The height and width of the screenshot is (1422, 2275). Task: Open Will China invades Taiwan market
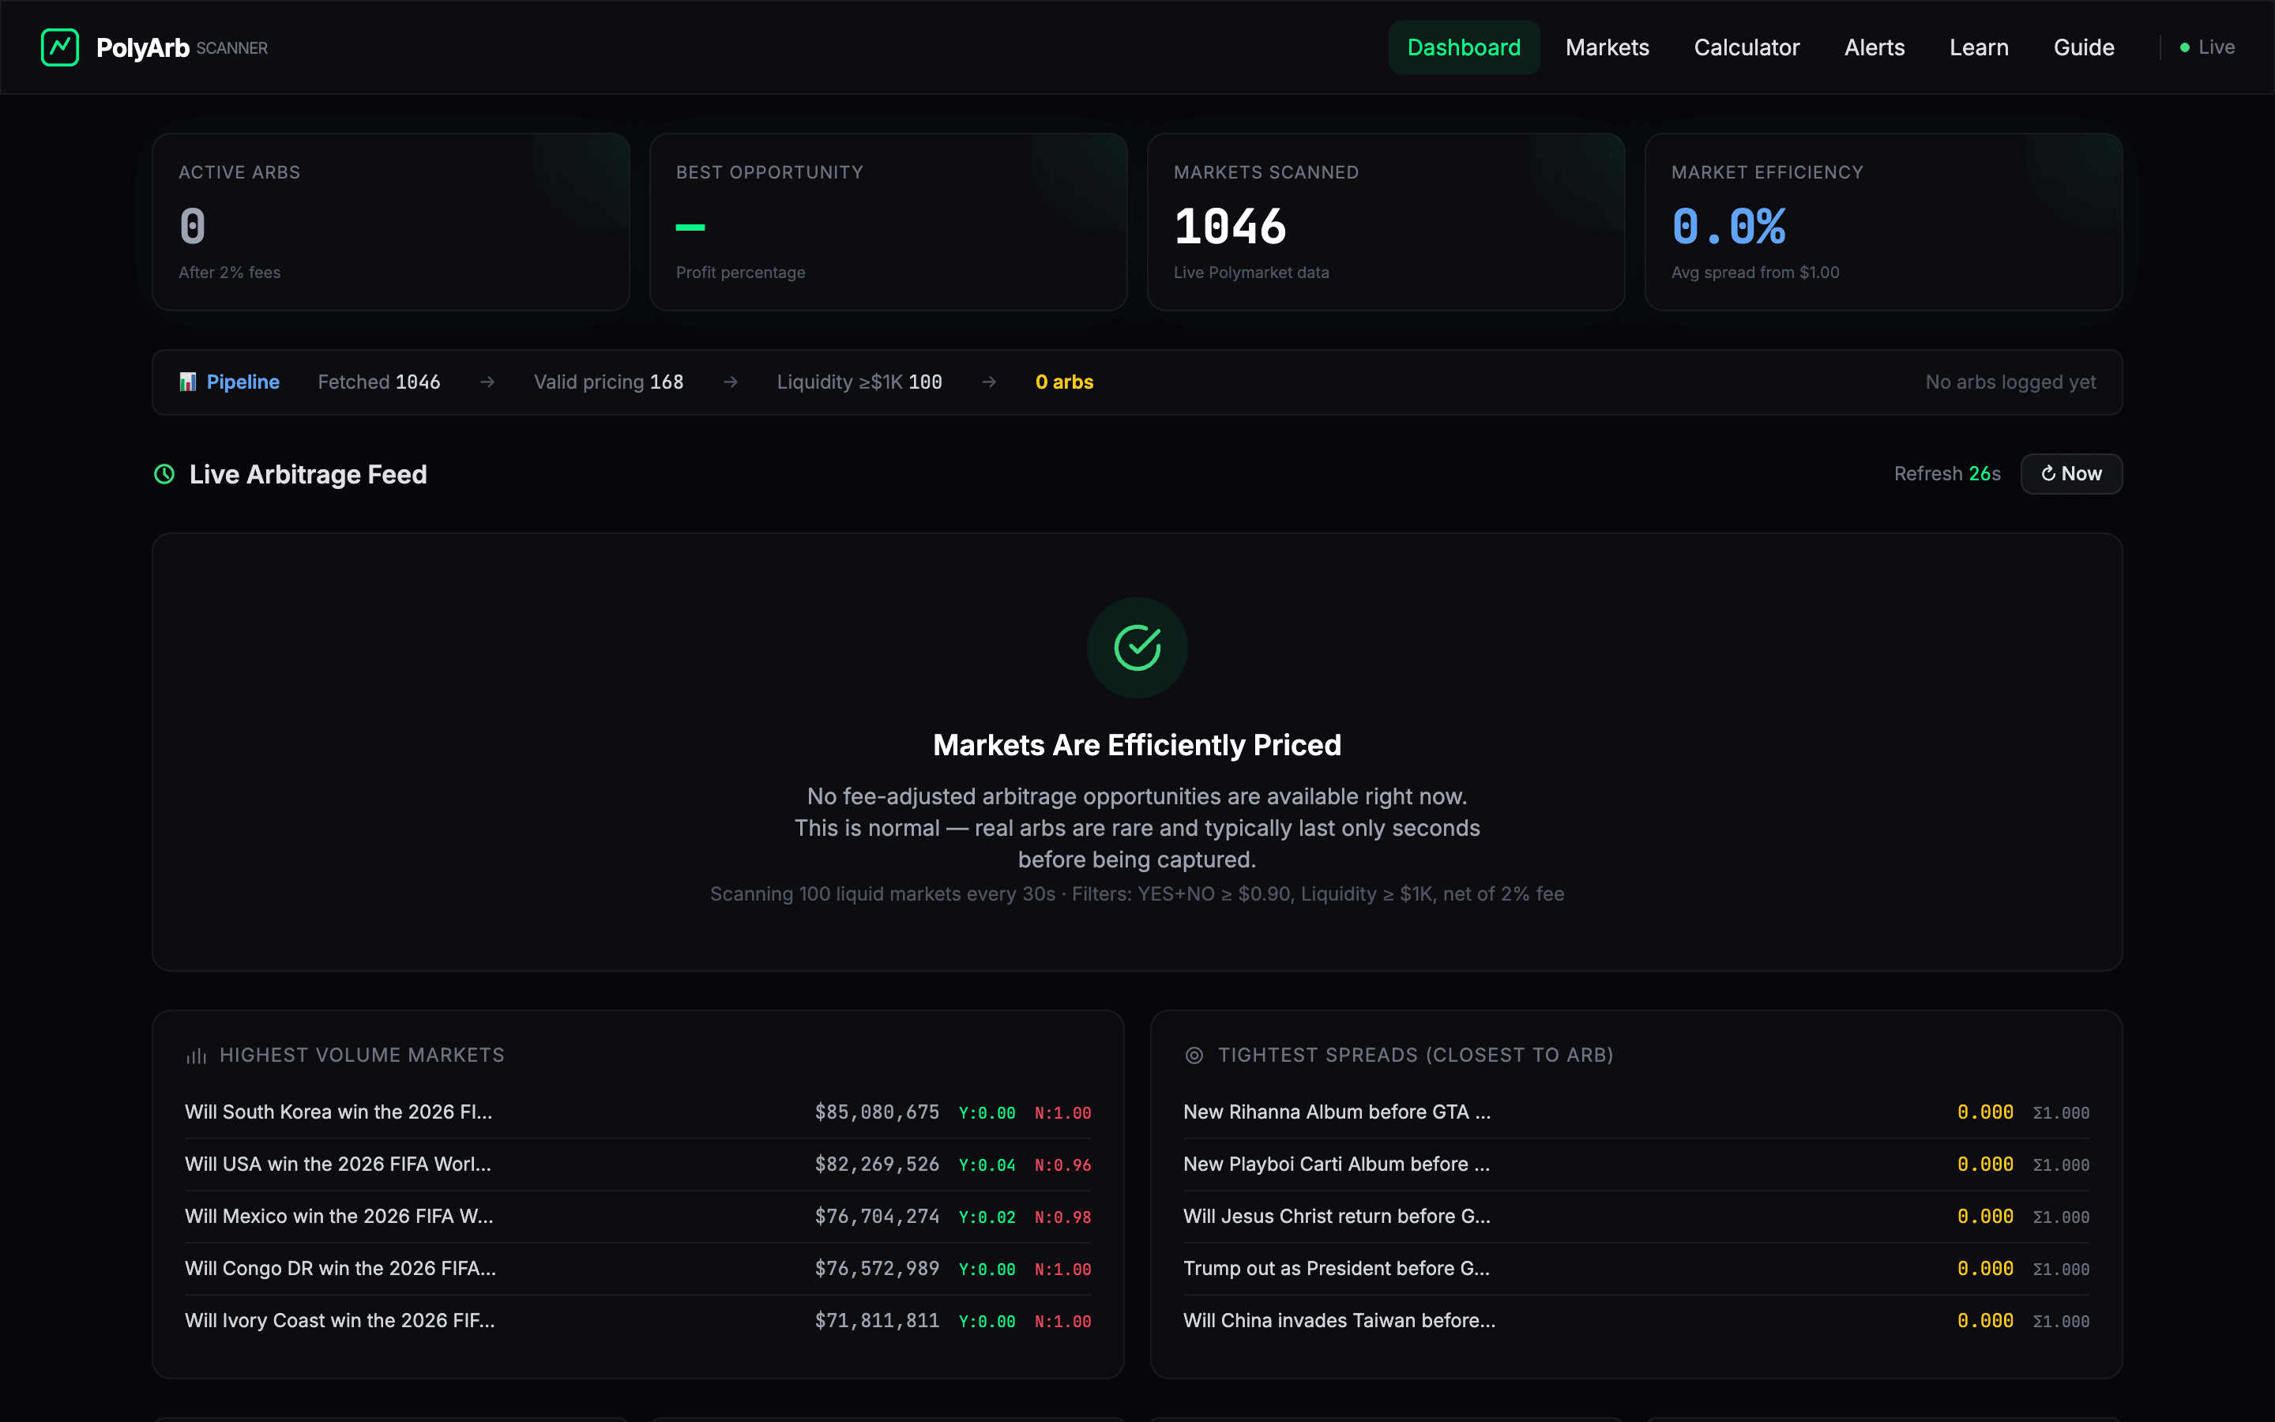pyautogui.click(x=1340, y=1320)
